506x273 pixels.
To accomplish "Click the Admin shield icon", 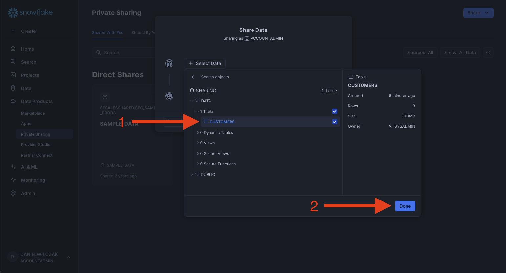I will click(13, 193).
